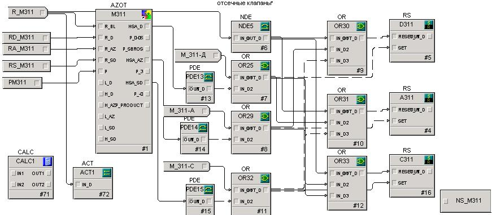Click the CALC1 block title
Viewport: 492px width, 215px height.
pyautogui.click(x=25, y=161)
